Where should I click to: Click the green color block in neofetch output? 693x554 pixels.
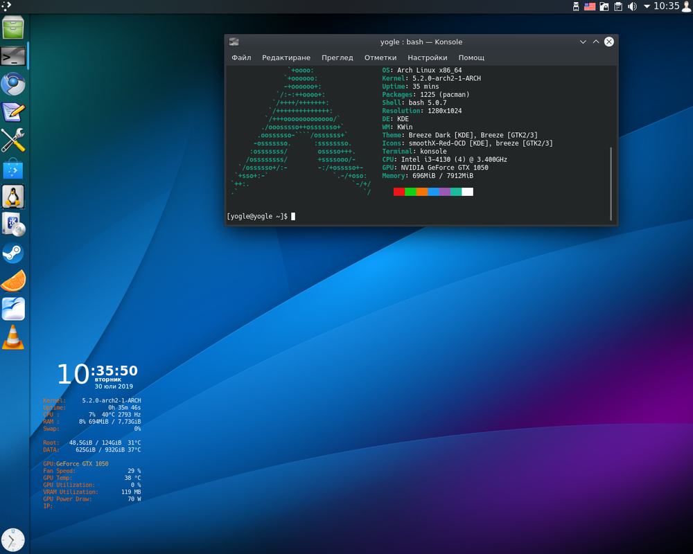click(x=410, y=192)
